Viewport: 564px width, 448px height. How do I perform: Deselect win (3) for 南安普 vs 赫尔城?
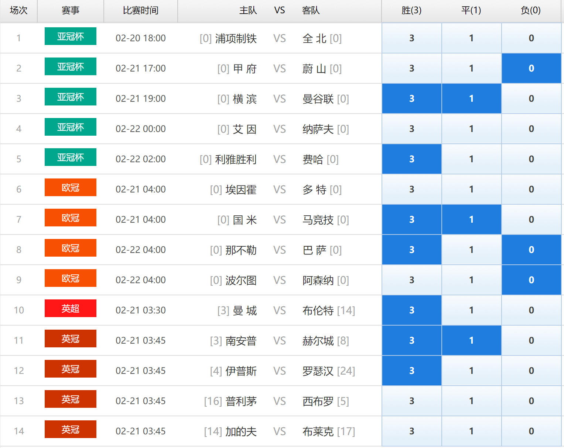click(x=412, y=340)
